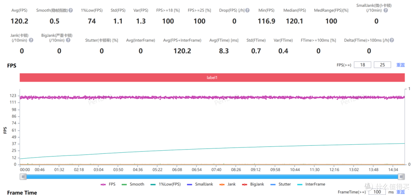The width and height of the screenshot is (413, 195).
Task: Click help icon beside Jank(卡顿) (/10min)
Action: [31, 40]
